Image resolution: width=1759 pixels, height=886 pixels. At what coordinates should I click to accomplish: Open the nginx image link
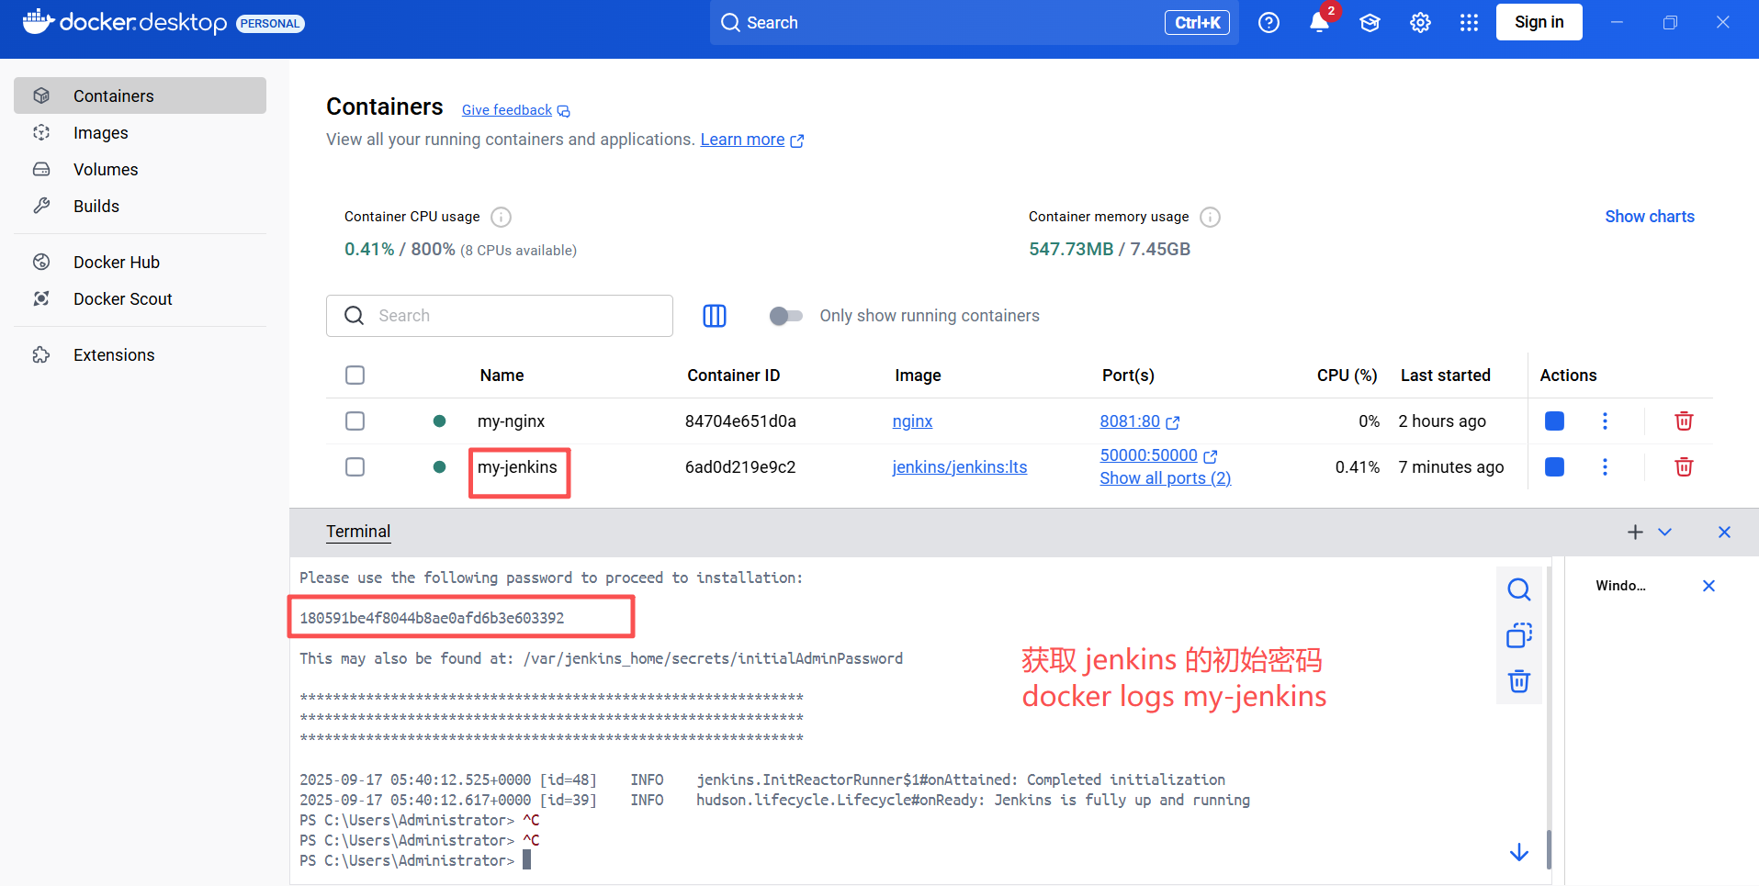(x=912, y=421)
